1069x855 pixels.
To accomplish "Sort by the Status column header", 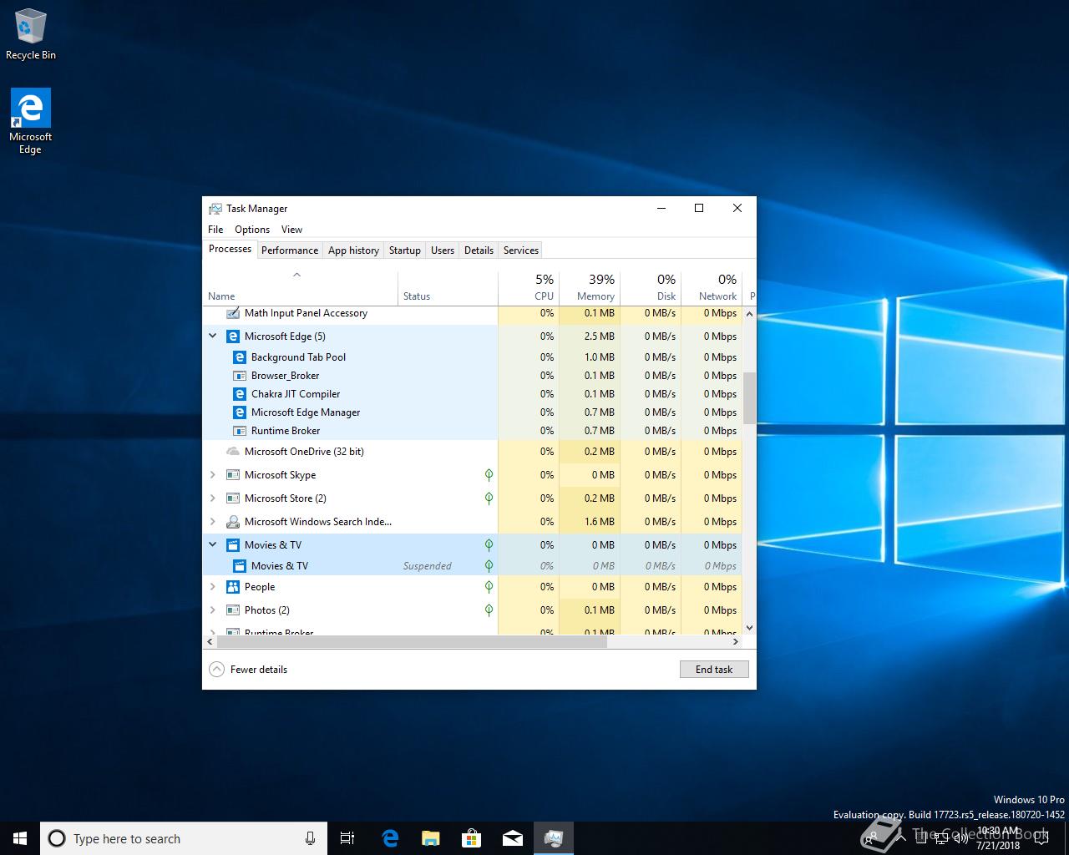I will pyautogui.click(x=448, y=288).
